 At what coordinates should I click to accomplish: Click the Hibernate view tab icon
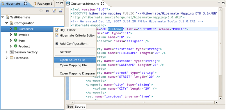point(3,3)
